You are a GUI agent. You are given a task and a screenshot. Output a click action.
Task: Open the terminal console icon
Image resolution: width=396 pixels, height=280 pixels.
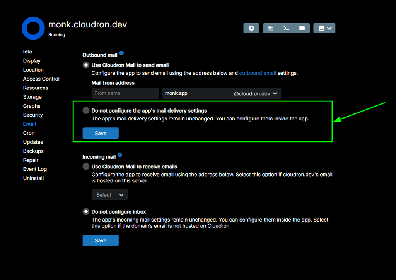point(286,28)
